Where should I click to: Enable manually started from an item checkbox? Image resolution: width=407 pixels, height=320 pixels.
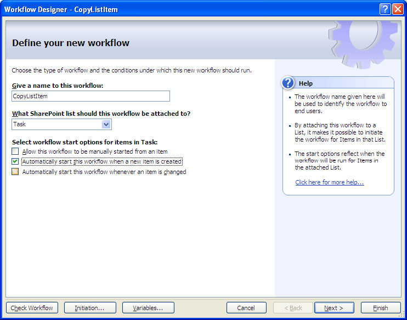(15, 151)
